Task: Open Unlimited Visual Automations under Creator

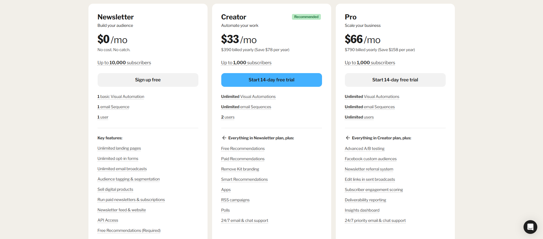Action: click(x=248, y=96)
